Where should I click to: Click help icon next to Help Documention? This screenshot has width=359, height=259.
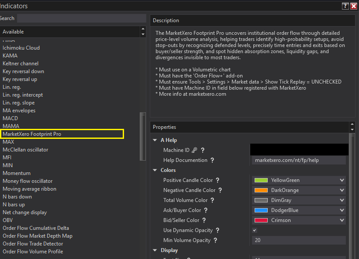click(x=212, y=160)
